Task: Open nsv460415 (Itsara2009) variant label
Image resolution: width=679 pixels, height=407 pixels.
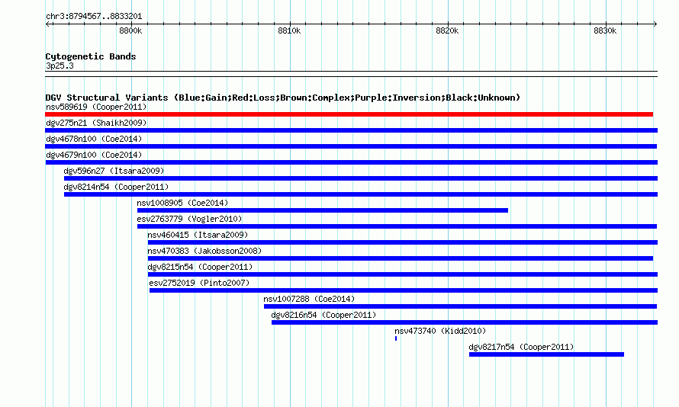Action: [x=198, y=235]
